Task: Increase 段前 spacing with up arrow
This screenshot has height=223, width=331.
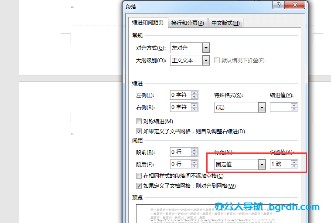Action: pos(194,150)
